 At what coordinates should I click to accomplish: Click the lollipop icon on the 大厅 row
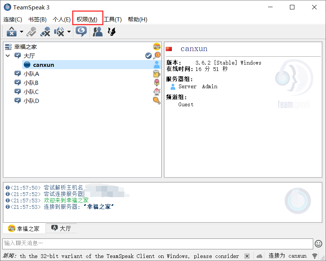pos(157,56)
